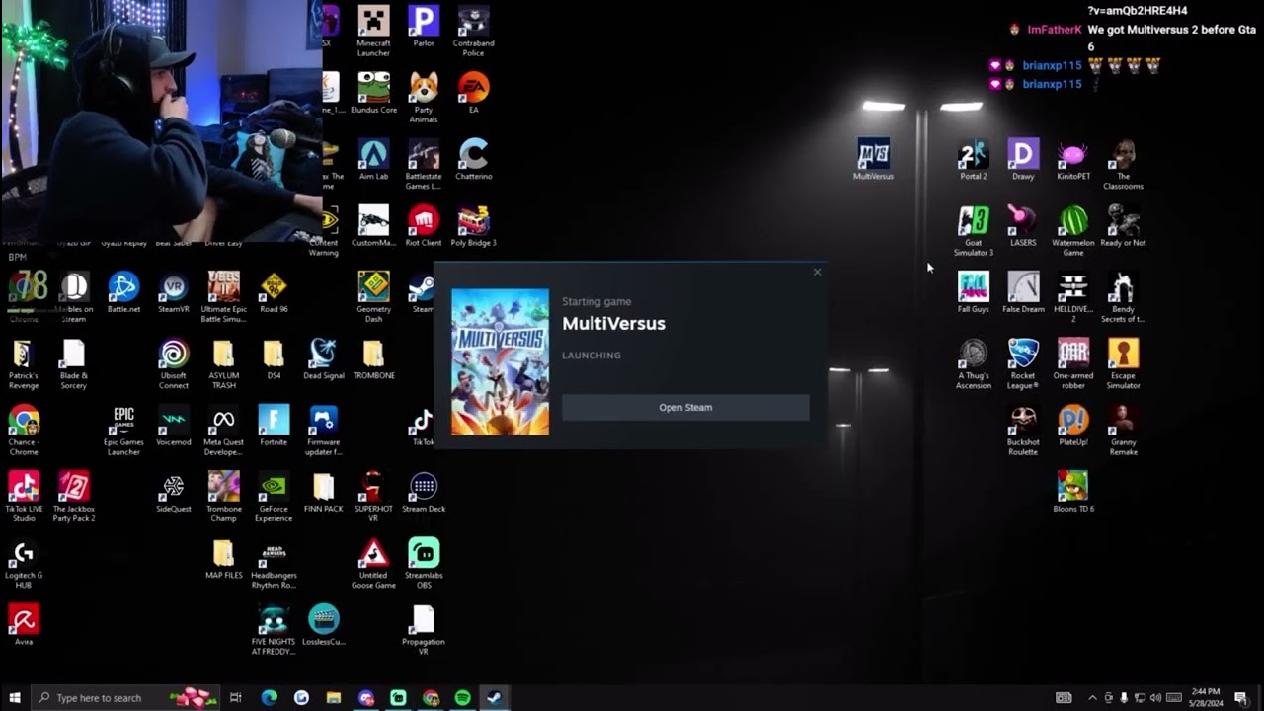The height and width of the screenshot is (711, 1264).
Task: Select the SUPERHOT VR icon
Action: [x=373, y=496]
